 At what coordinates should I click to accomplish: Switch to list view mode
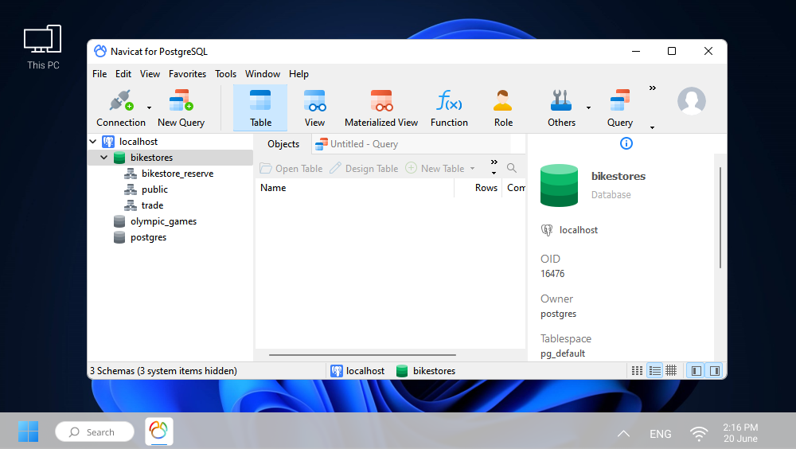pos(655,371)
